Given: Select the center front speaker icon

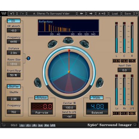Looking at the screenshot, I should 68,41.
